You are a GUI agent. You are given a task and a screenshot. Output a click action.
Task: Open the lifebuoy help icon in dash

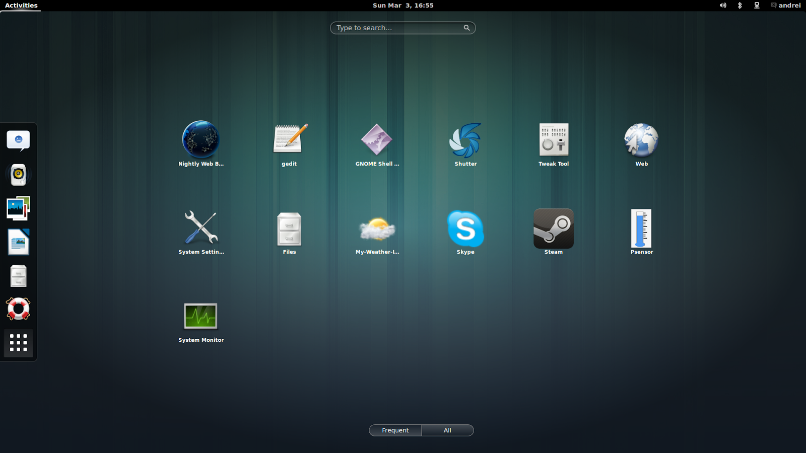pyautogui.click(x=18, y=309)
